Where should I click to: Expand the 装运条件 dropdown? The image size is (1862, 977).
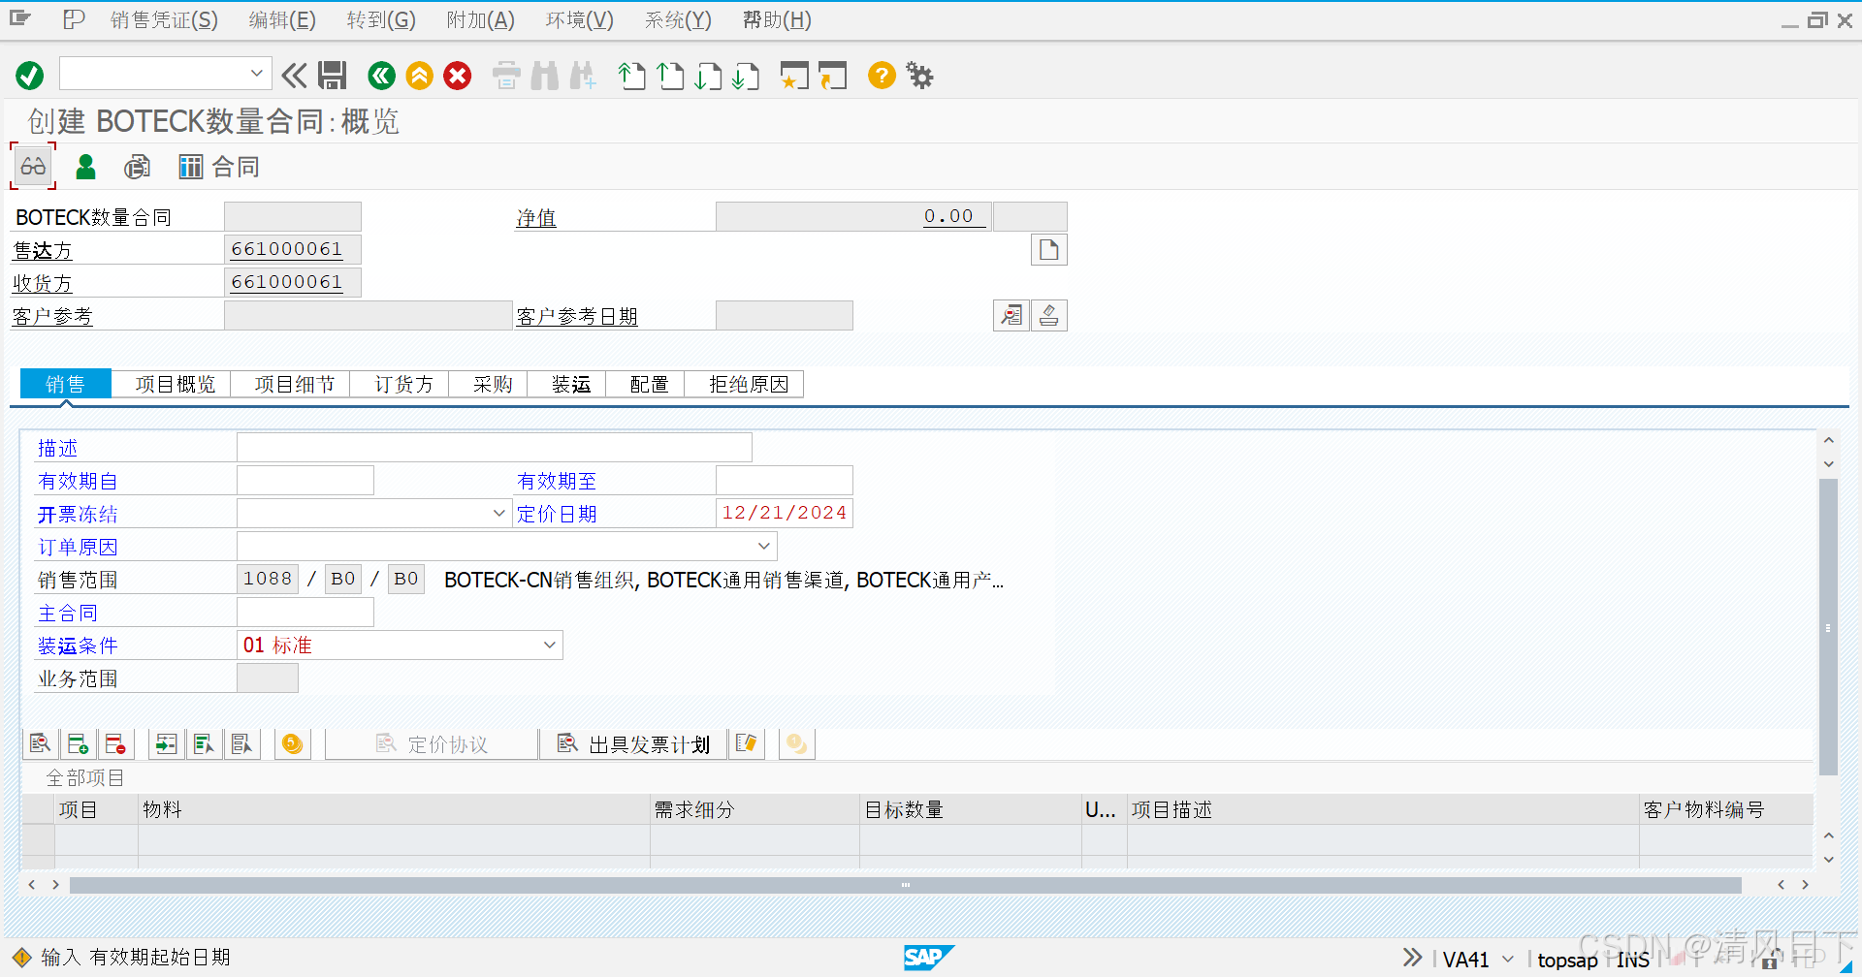coord(550,646)
